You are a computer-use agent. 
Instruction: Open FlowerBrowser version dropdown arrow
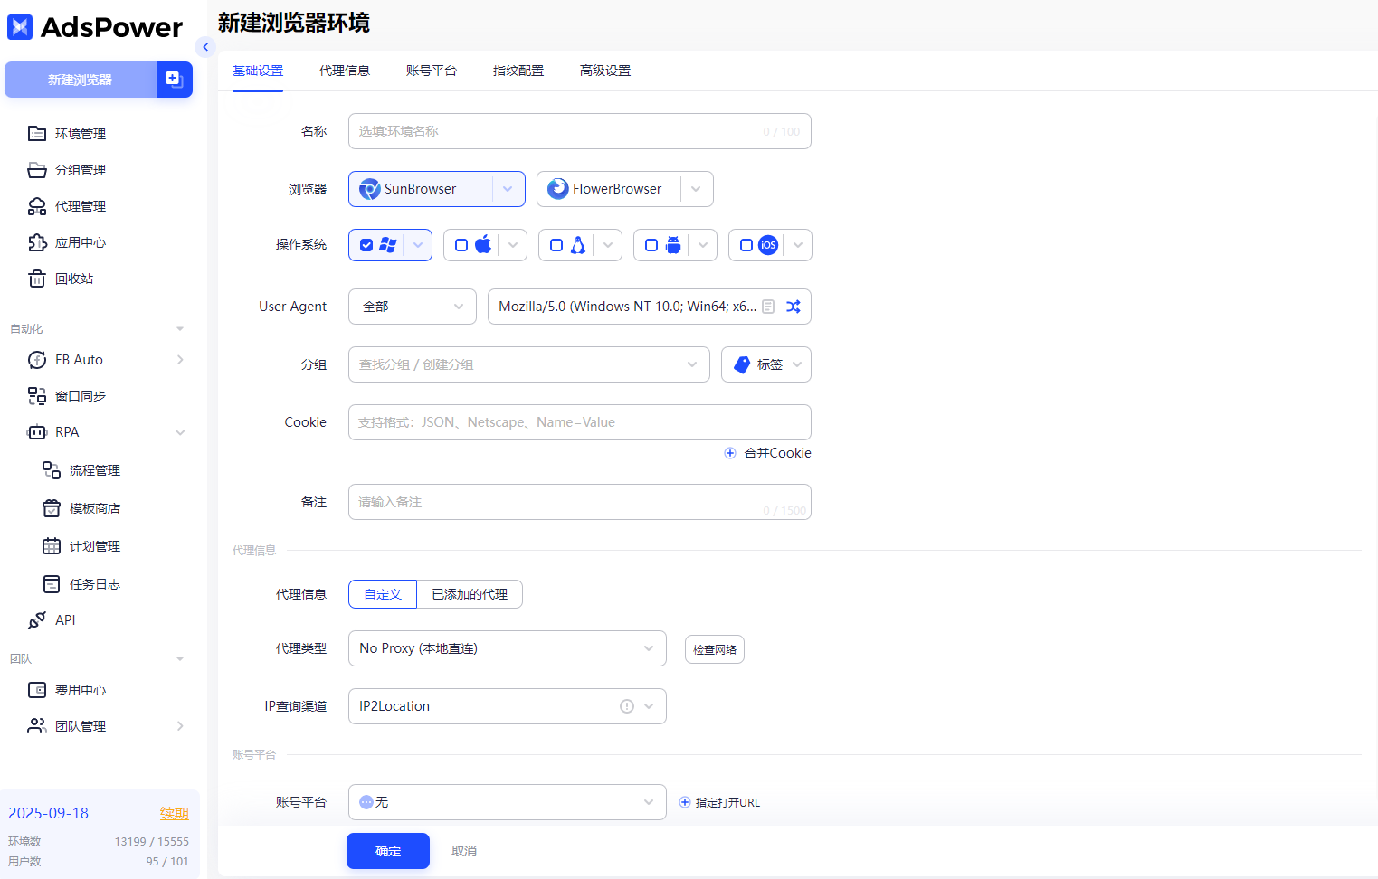tap(696, 189)
